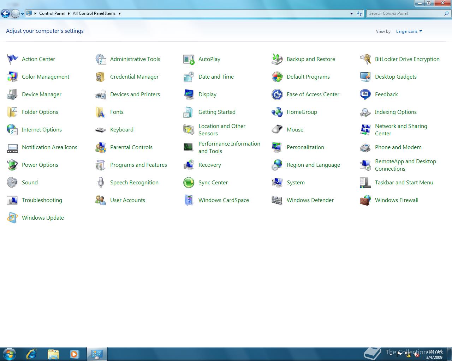Open the Display monitor icon

click(x=189, y=94)
